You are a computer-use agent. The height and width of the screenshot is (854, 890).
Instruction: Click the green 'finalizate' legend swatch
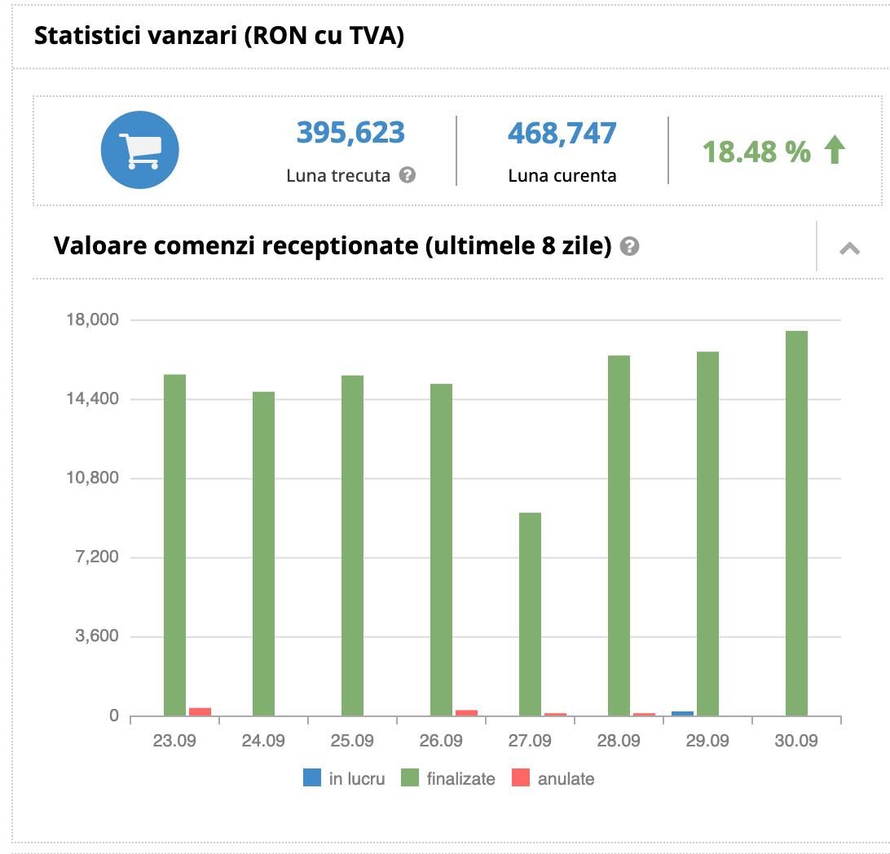tap(410, 778)
